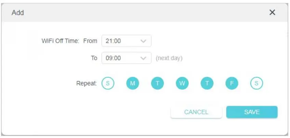Image resolution: width=290 pixels, height=138 pixels.
Task: Disable Monday in the Repeat row
Action: click(x=133, y=83)
